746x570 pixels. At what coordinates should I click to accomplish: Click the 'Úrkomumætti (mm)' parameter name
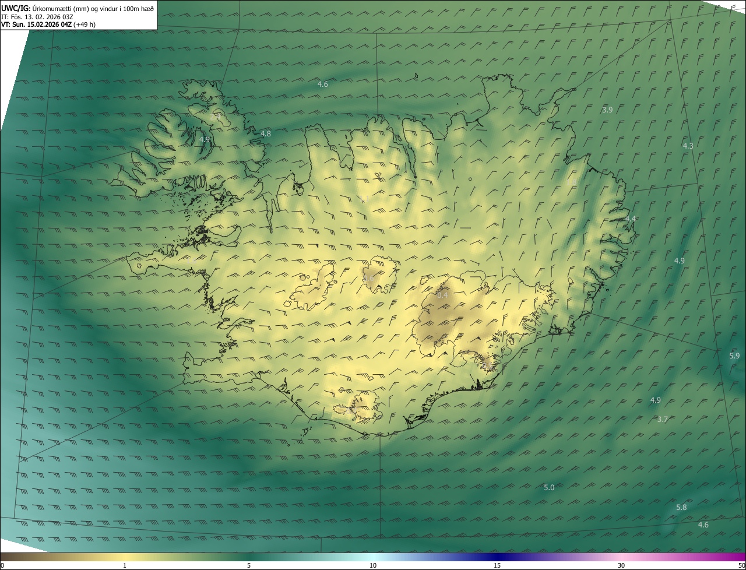tap(61, 8)
